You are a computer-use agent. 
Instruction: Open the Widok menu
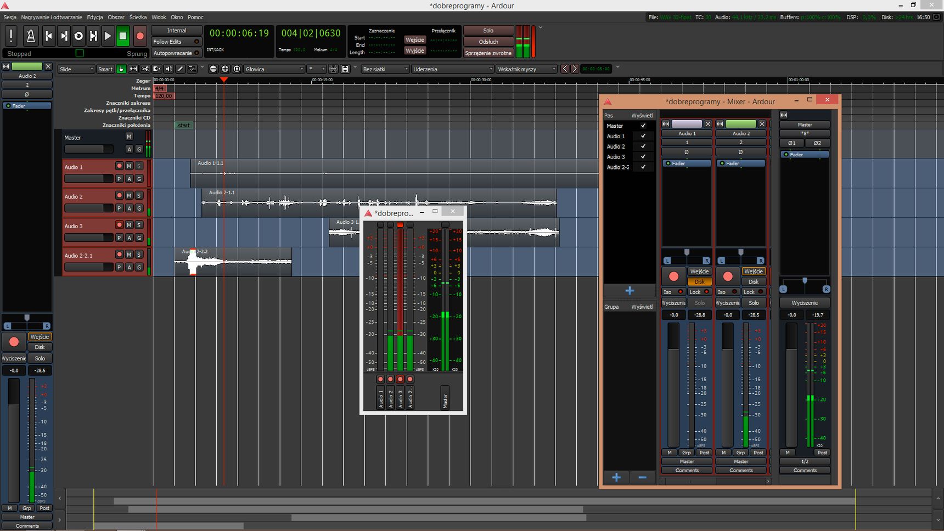(159, 17)
